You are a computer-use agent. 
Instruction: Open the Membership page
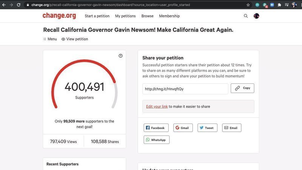pos(169,16)
